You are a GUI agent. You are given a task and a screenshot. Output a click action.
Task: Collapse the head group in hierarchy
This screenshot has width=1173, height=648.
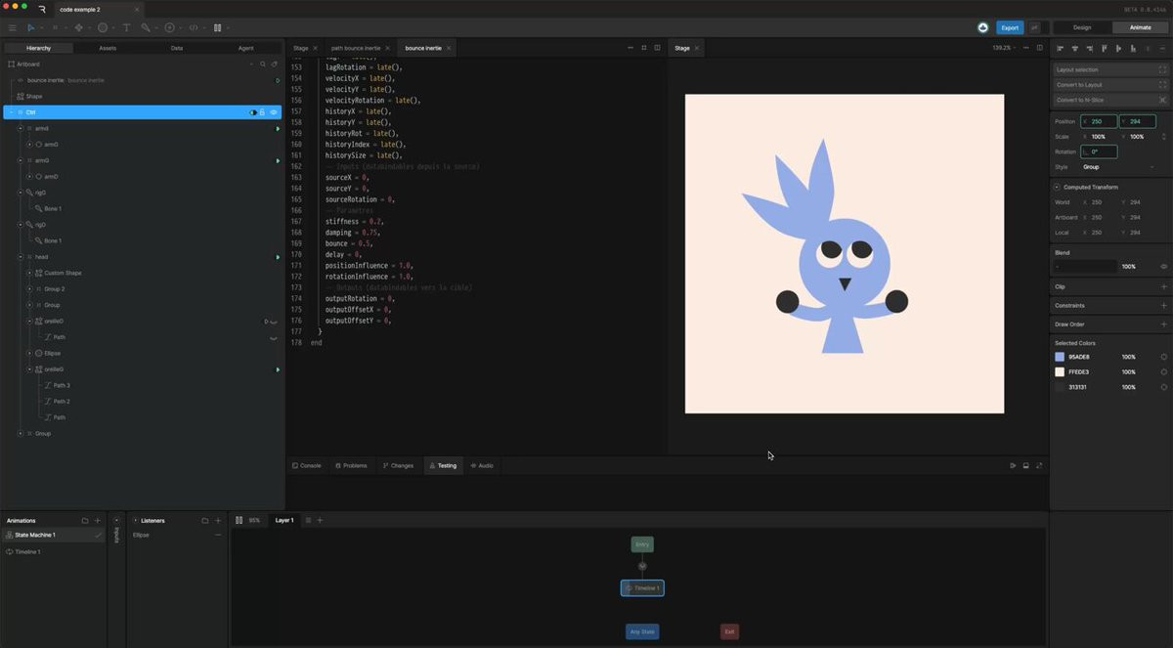(x=21, y=257)
